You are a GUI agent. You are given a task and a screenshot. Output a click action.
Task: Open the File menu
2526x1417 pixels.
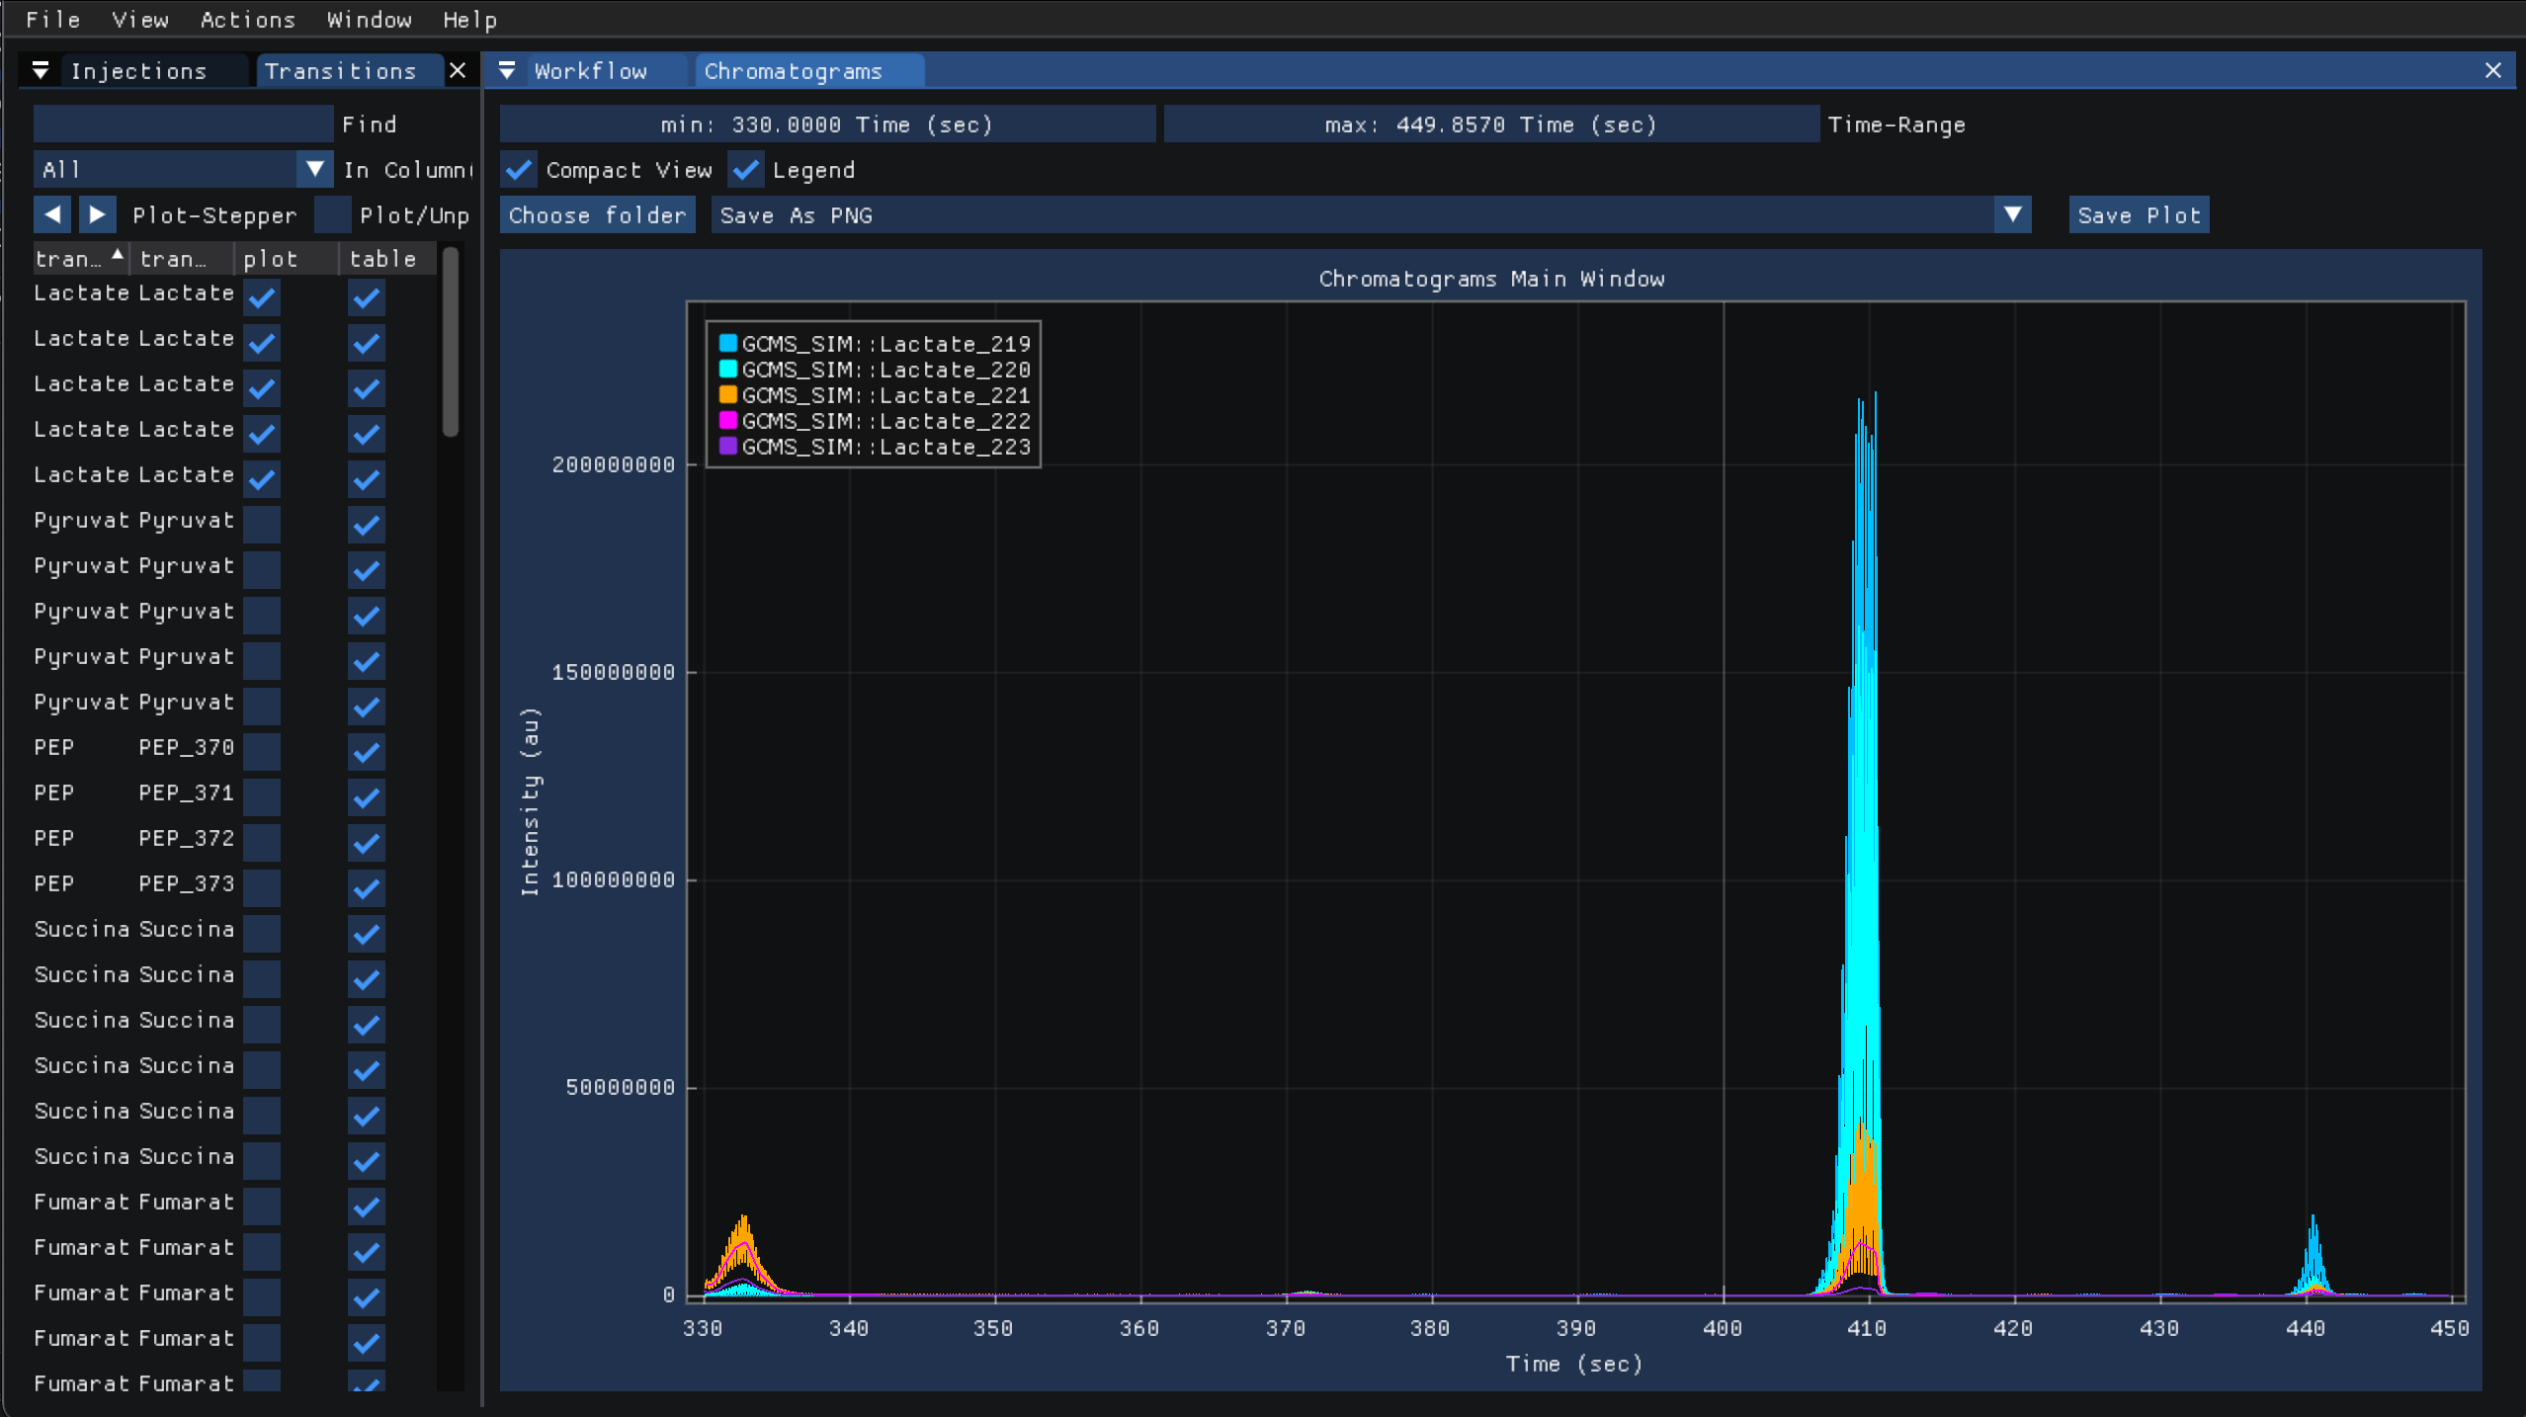(x=52, y=19)
